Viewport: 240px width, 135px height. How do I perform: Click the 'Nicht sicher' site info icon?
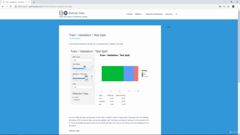click(16, 7)
